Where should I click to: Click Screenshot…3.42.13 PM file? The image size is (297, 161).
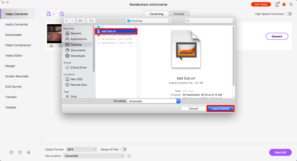(116, 39)
